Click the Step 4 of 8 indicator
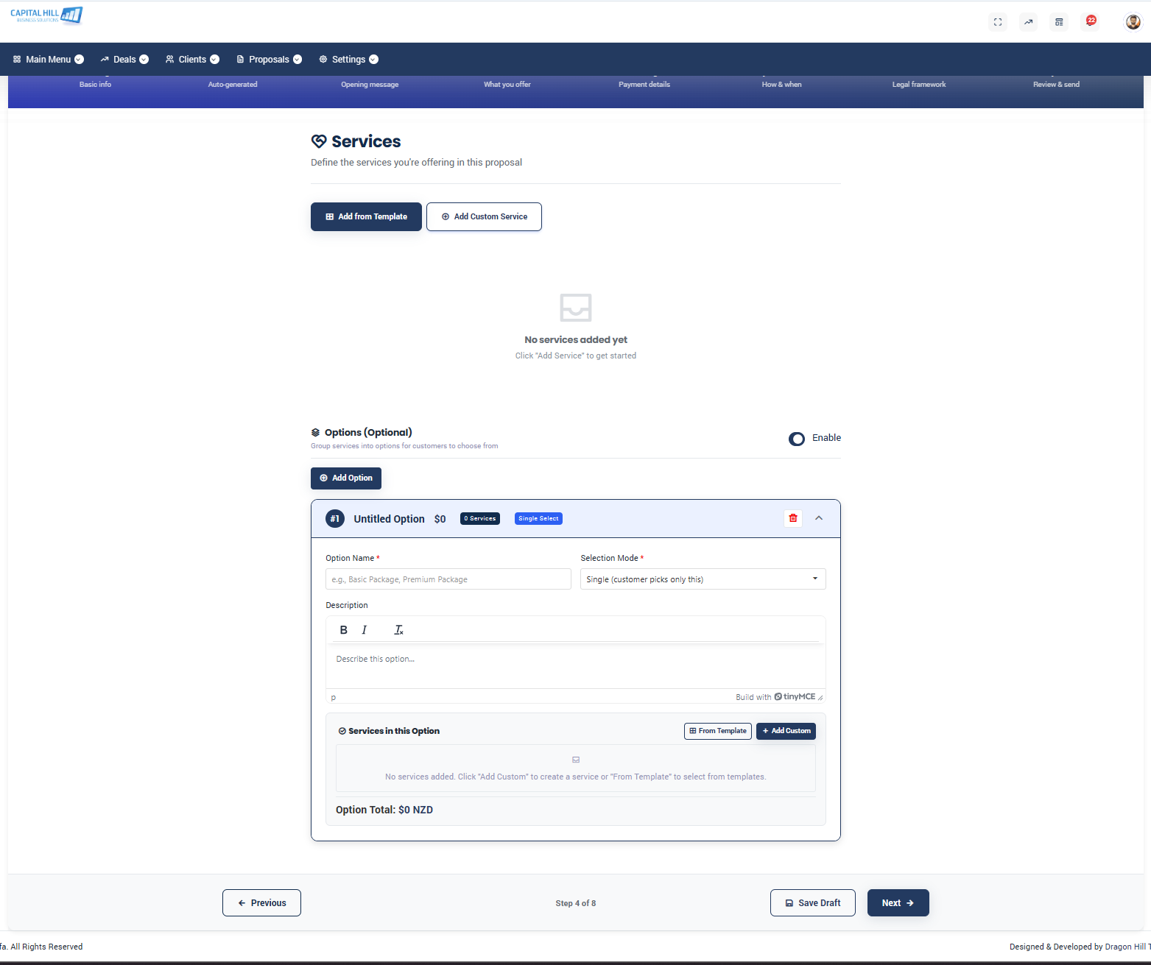 576,903
